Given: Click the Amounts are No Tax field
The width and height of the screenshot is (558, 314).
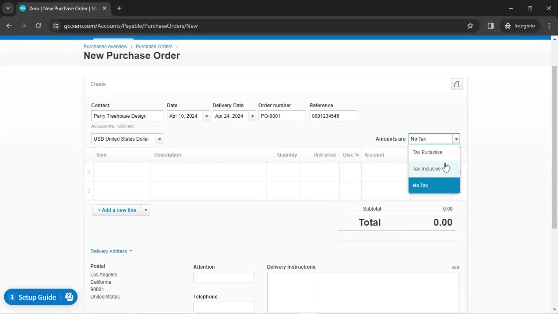Looking at the screenshot, I should click(x=430, y=139).
